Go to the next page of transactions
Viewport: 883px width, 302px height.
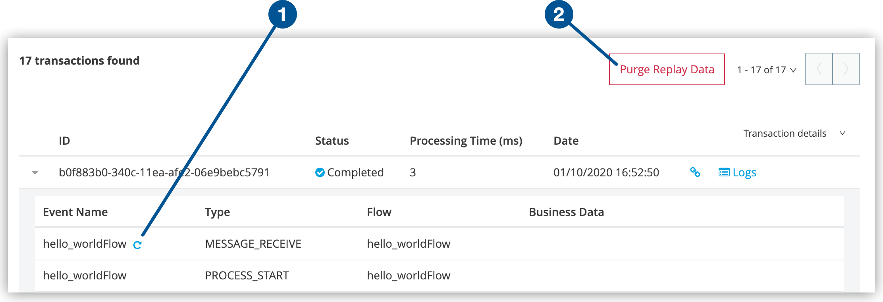[x=846, y=69]
